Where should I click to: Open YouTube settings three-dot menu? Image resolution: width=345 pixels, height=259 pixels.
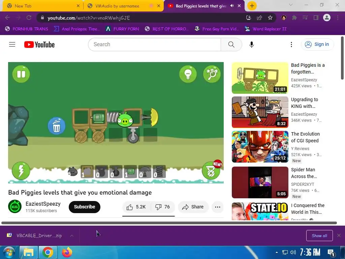[291, 45]
